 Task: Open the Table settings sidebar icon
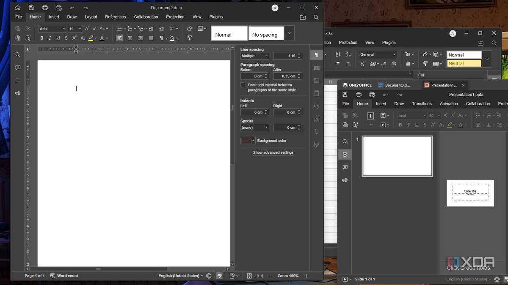[316, 68]
